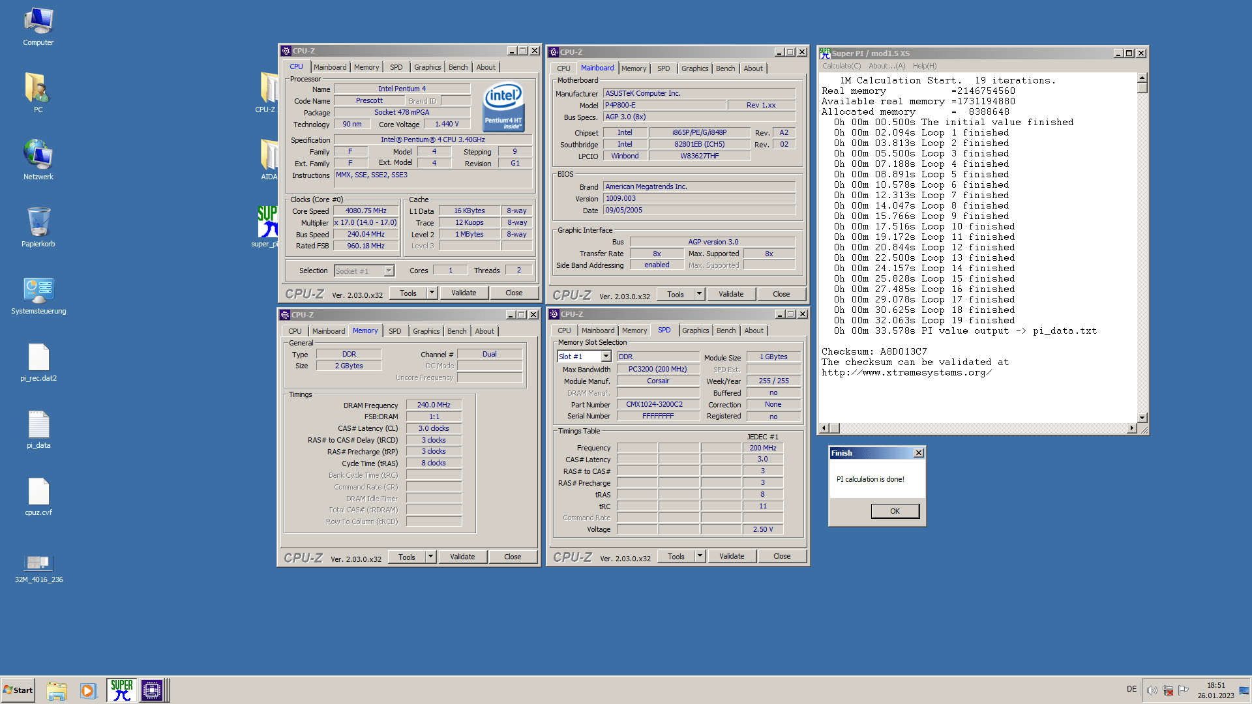This screenshot has width=1252, height=704.
Task: Open the file explorer taskbar icon
Action: coord(57,690)
